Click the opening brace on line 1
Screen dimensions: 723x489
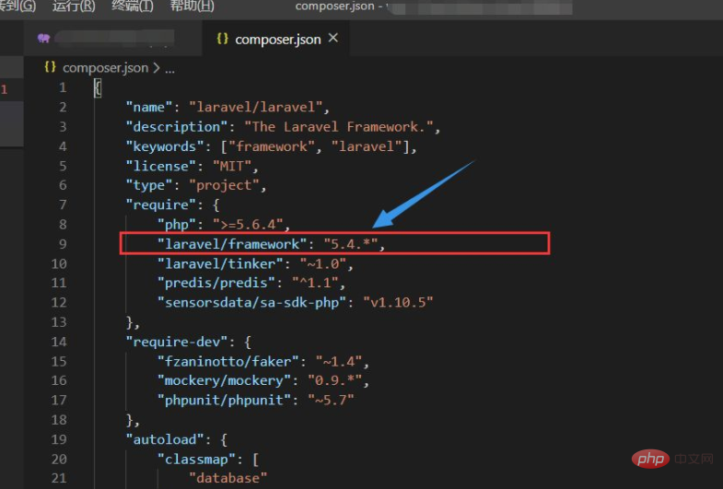pos(98,87)
